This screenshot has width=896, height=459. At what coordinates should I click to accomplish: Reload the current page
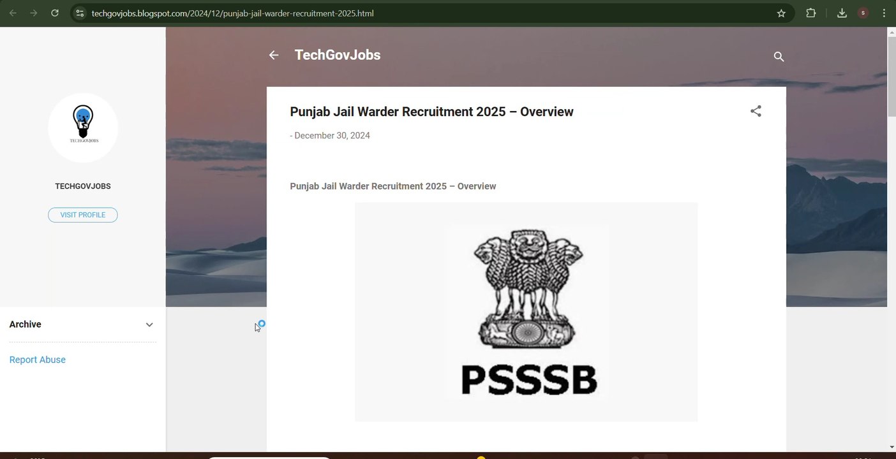55,13
